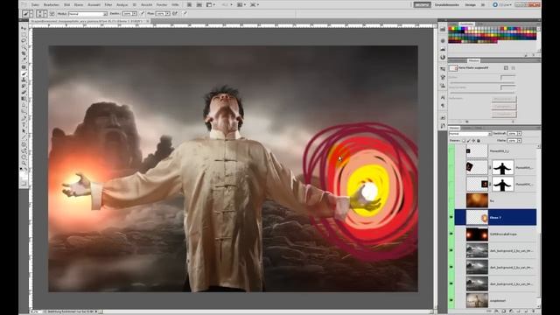
Task: Select the Lasso tool
Action: coord(24,41)
